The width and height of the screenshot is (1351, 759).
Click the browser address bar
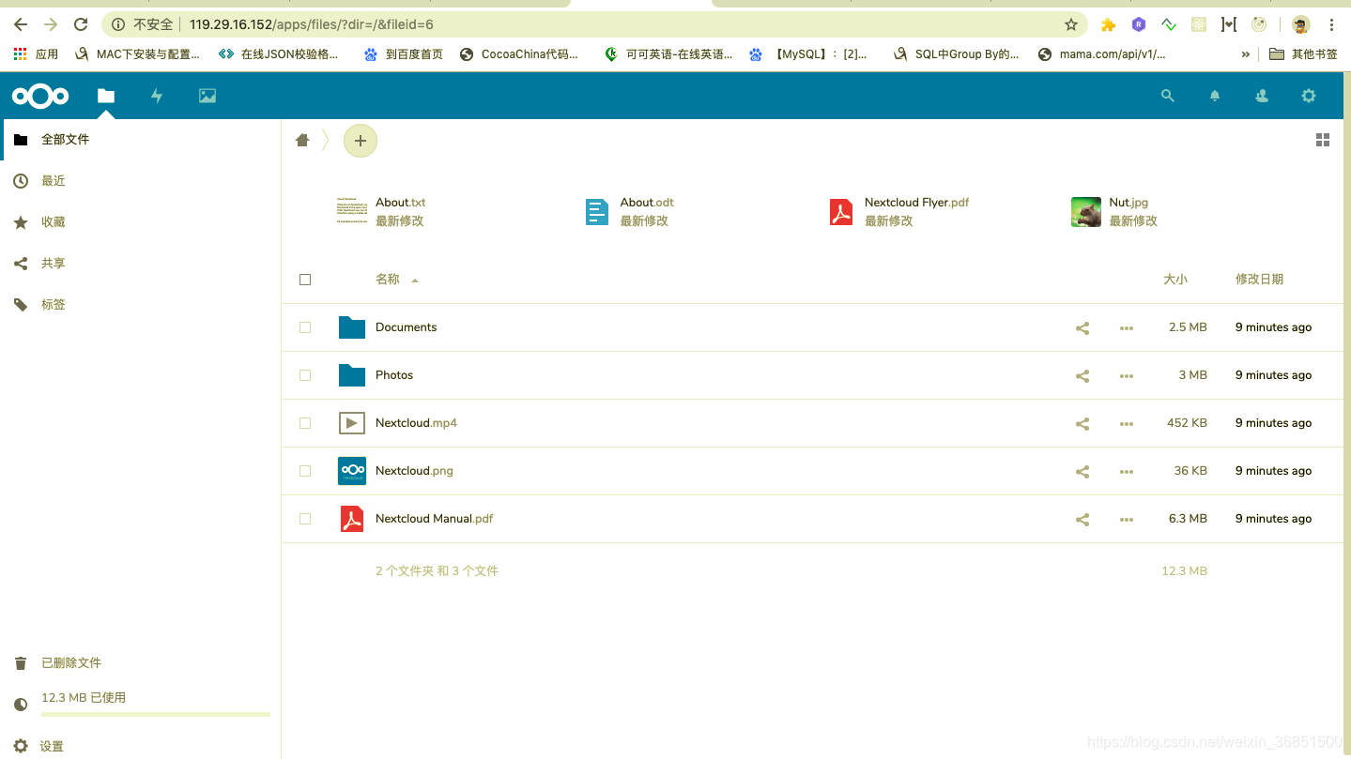593,24
